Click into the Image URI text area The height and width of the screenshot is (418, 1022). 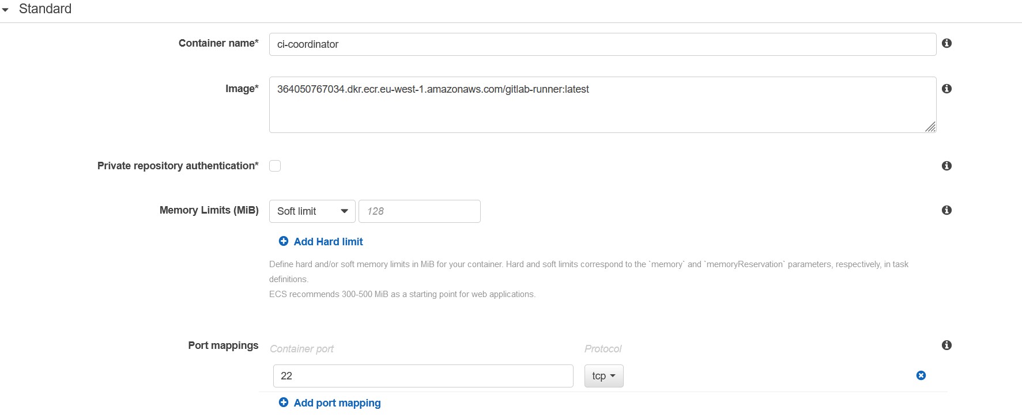(x=602, y=105)
